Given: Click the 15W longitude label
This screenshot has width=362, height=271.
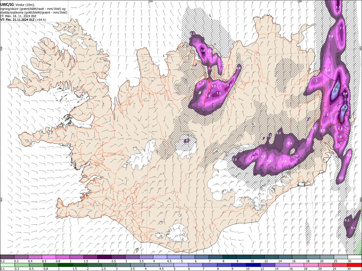Looking at the screenshot, I should [x=300, y=1].
